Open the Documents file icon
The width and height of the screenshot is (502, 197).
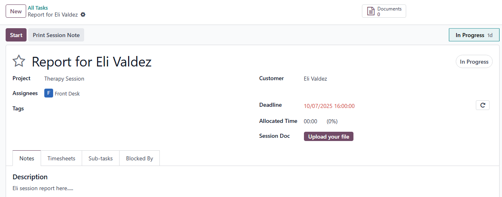tap(371, 11)
